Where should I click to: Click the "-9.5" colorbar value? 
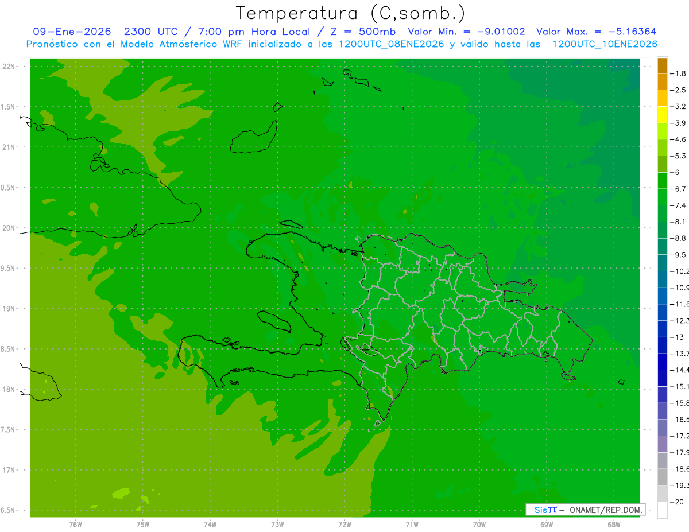[x=678, y=255]
